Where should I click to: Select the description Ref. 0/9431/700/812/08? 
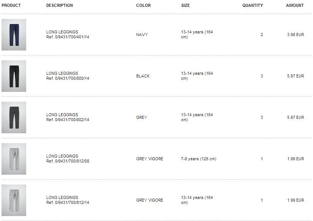pyautogui.click(x=68, y=159)
